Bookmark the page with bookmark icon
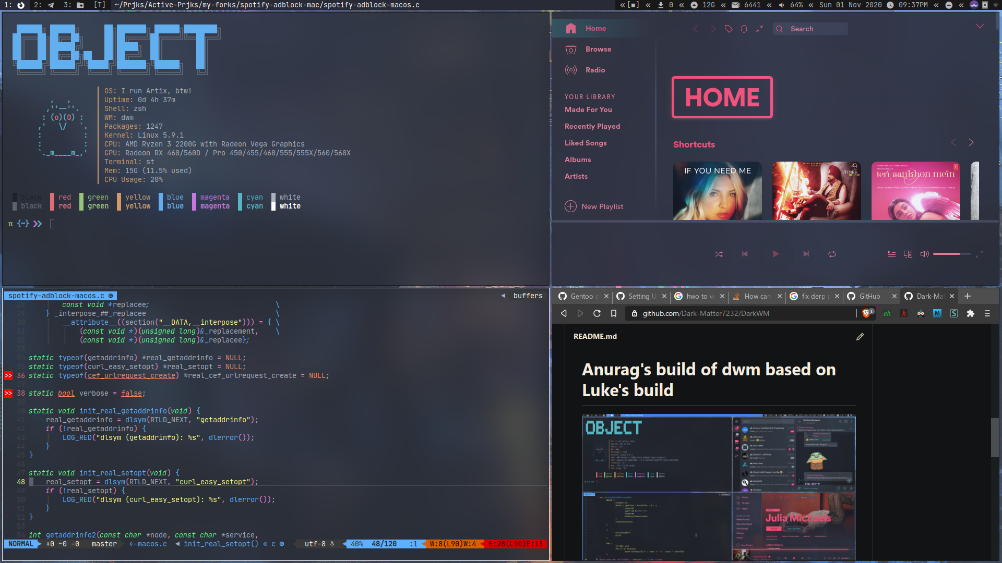Screen dimensions: 1002x563 click(x=614, y=313)
